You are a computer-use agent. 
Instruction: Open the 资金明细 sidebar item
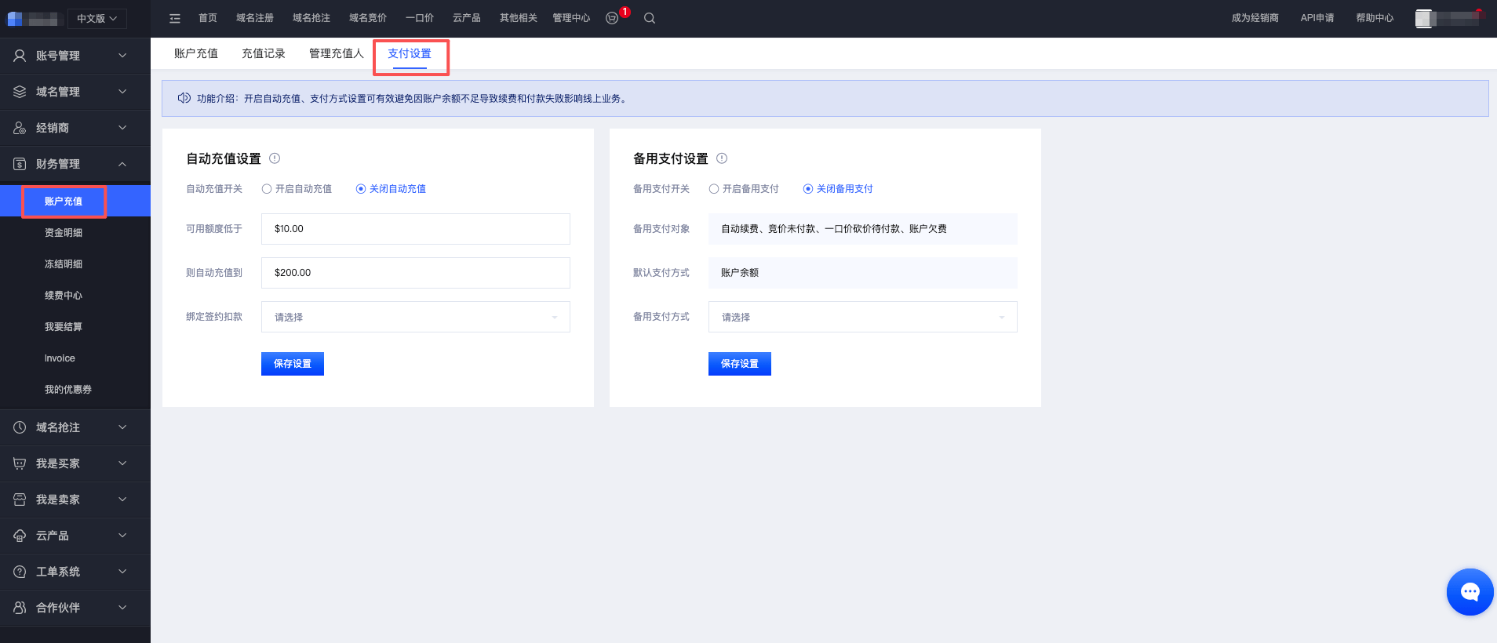[64, 233]
